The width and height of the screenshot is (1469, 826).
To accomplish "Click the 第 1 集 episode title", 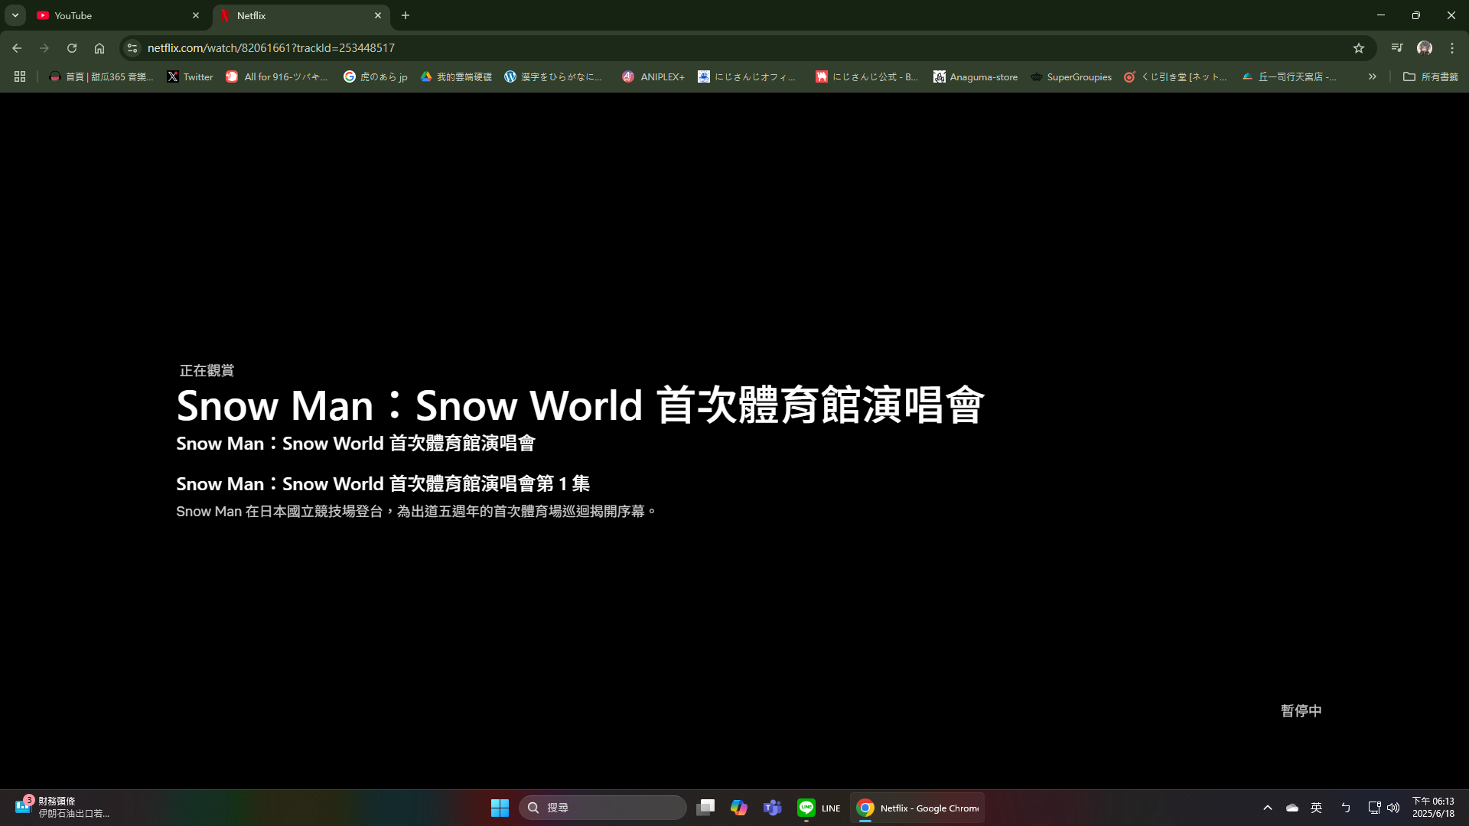I will (x=383, y=483).
